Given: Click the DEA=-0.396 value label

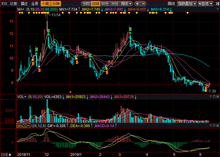Looking at the screenshot, I should (80, 126).
